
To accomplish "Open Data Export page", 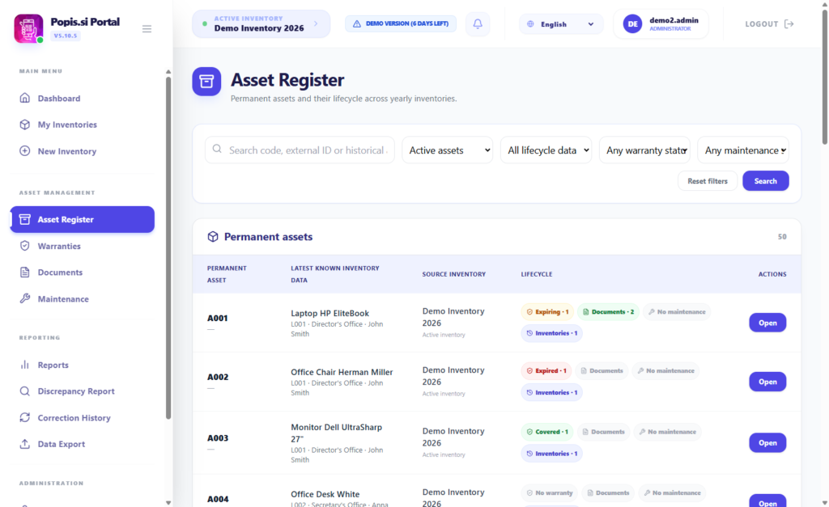I will click(83, 444).
